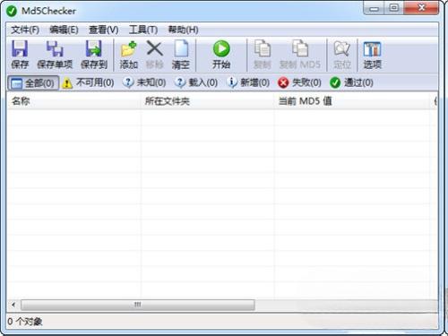Select the 通过(0) filter

click(351, 82)
